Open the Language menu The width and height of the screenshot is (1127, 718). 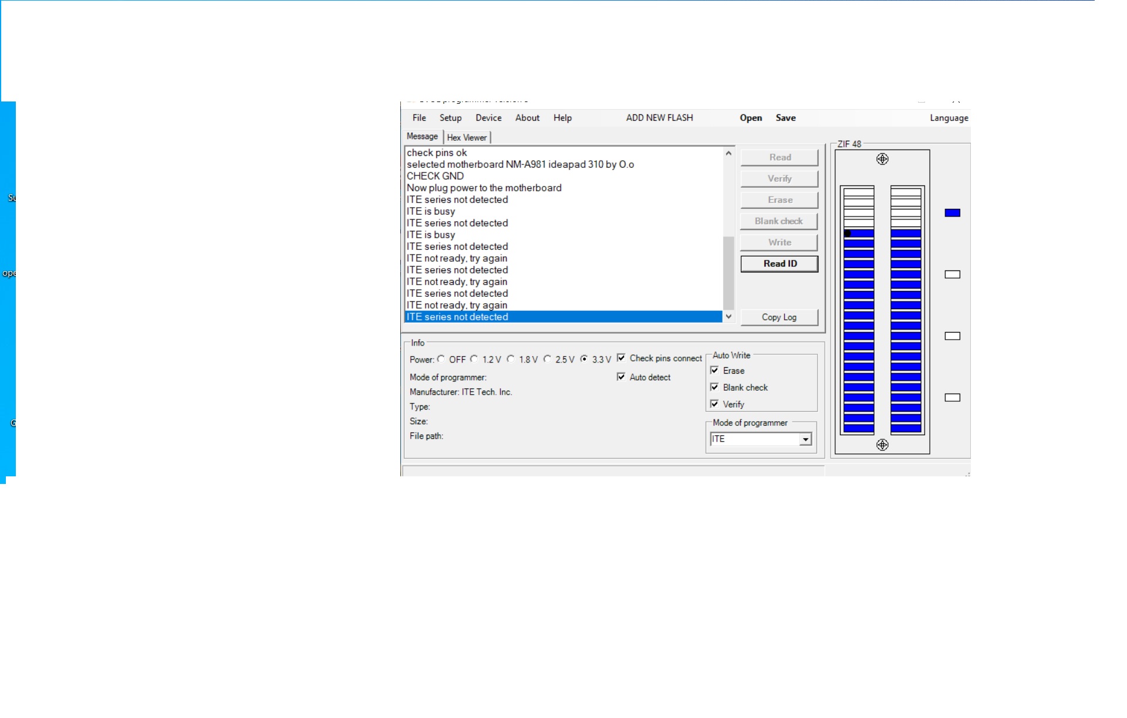coord(949,118)
